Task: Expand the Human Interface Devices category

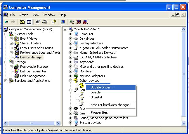Action: point(70,53)
